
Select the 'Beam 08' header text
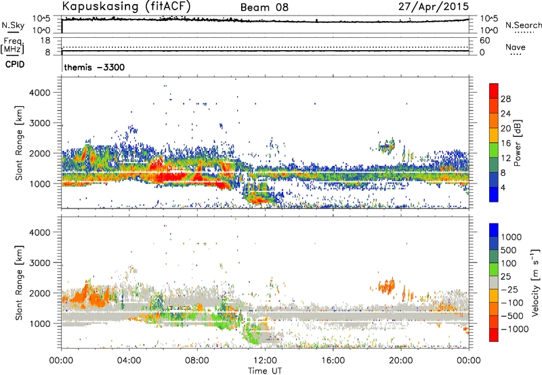[264, 7]
